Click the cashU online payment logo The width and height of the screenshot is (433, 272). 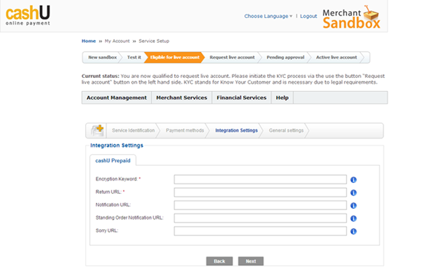pos(28,15)
